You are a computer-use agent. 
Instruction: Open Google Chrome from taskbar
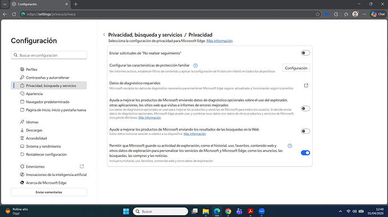tap(228, 211)
